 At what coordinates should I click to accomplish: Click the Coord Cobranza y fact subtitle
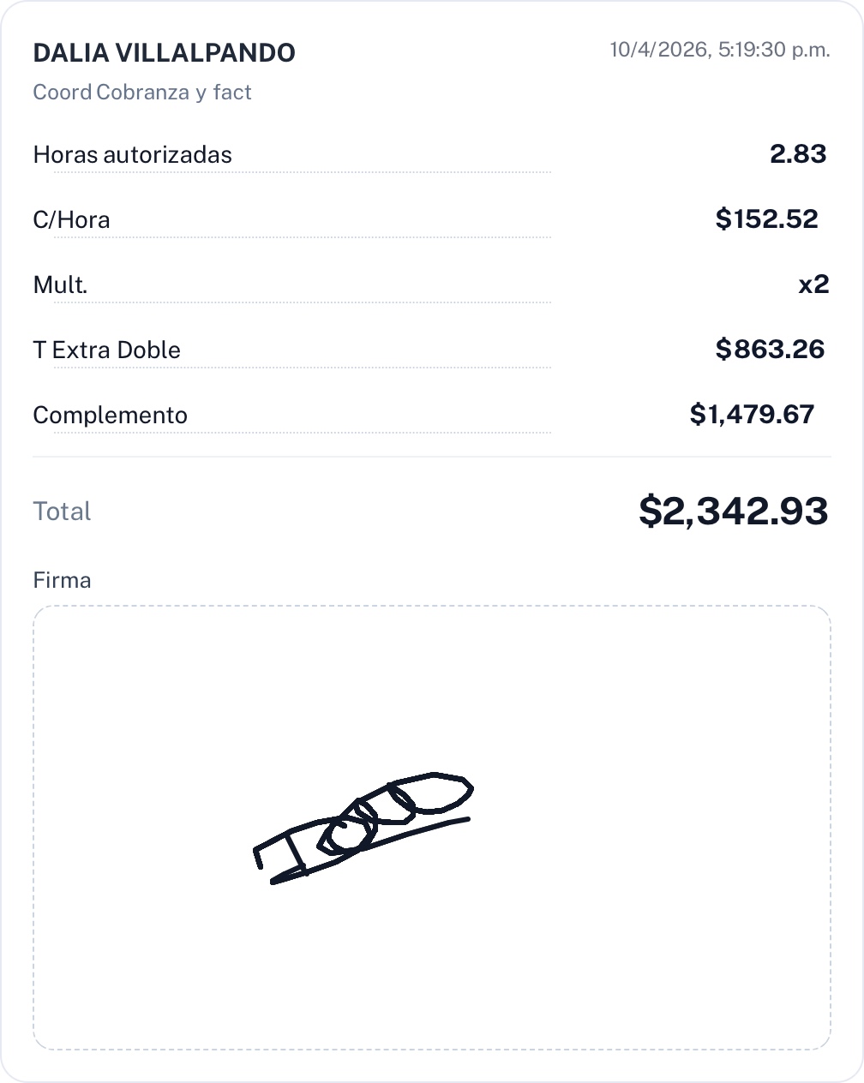(x=142, y=93)
